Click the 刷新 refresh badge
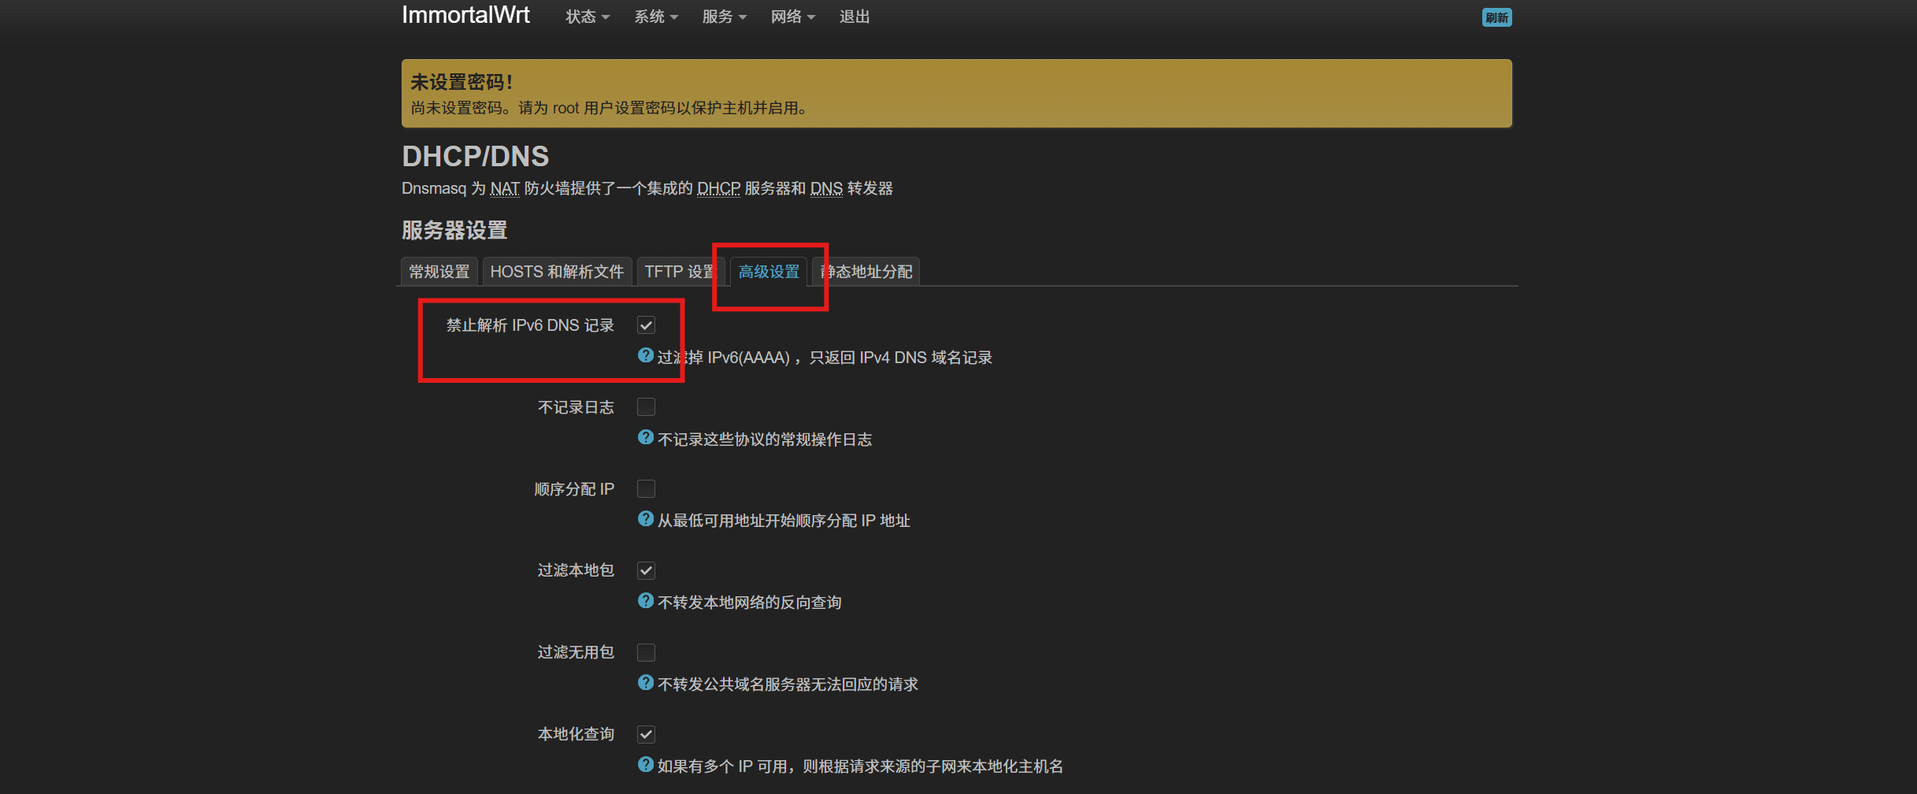The width and height of the screenshot is (1917, 794). pos(1496,17)
